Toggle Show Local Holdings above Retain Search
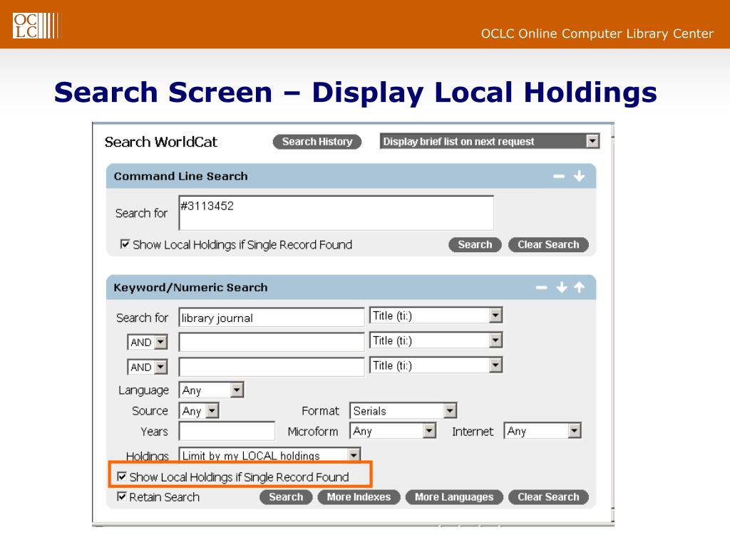The image size is (730, 547). (122, 476)
